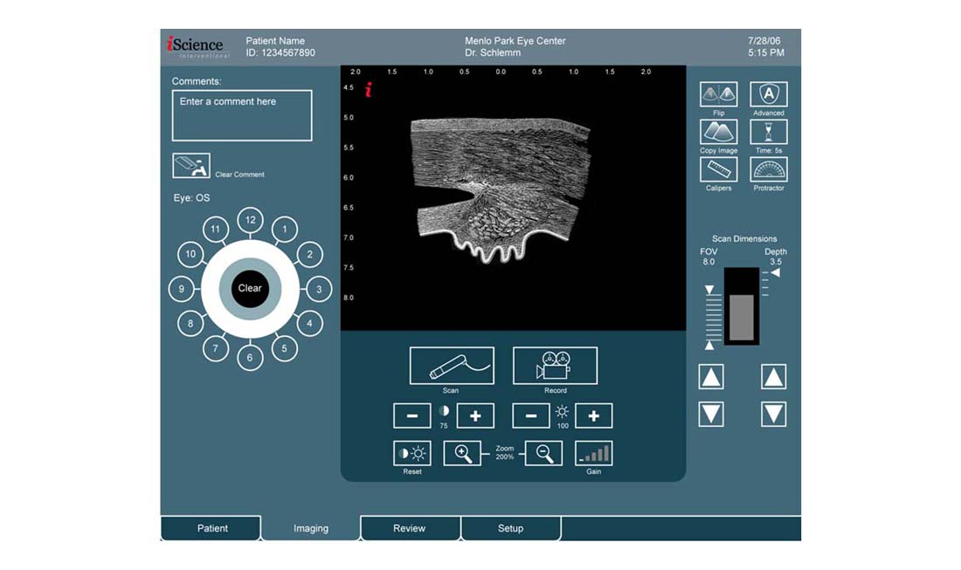This screenshot has width=961, height=570.
Task: Open the Protractor angle tool
Action: pyautogui.click(x=769, y=169)
